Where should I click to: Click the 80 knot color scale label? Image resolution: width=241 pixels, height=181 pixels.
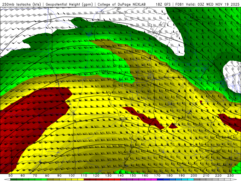[x=47, y=176]
